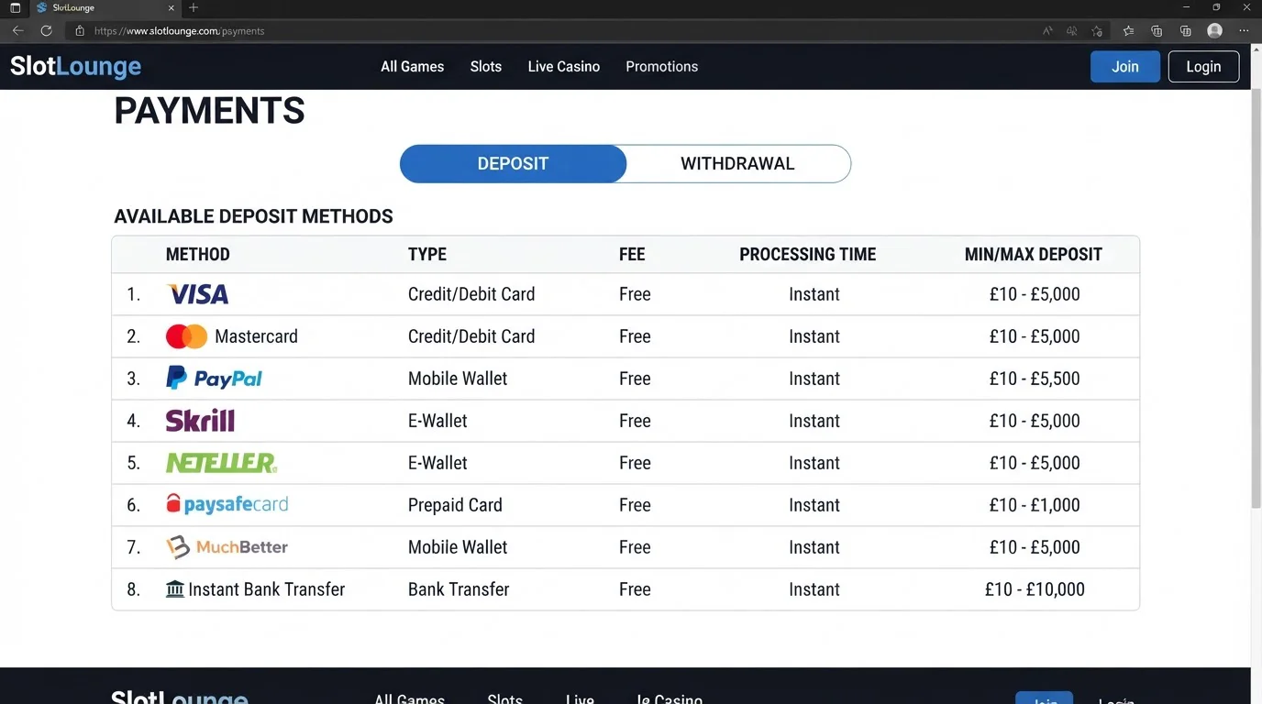The height and width of the screenshot is (704, 1262).
Task: Activate the Read aloud icon in address bar
Action: coord(1047,30)
